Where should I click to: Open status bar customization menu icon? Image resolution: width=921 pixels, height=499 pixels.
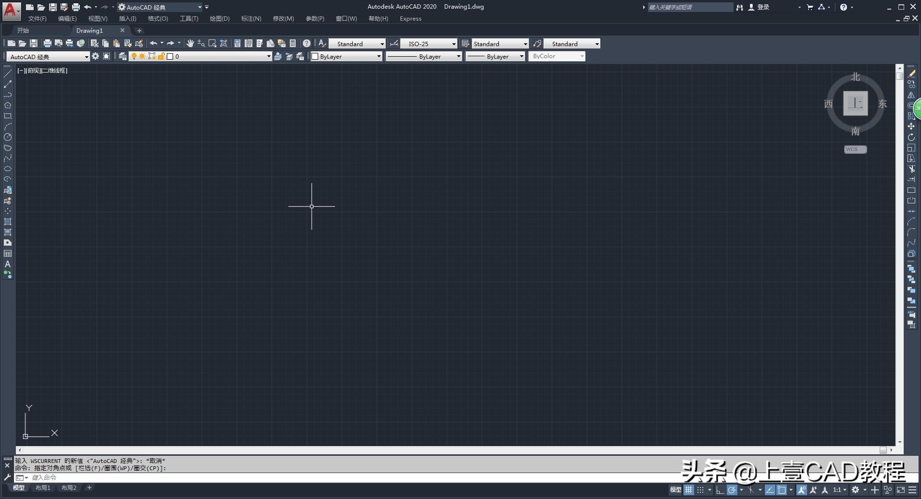click(911, 490)
